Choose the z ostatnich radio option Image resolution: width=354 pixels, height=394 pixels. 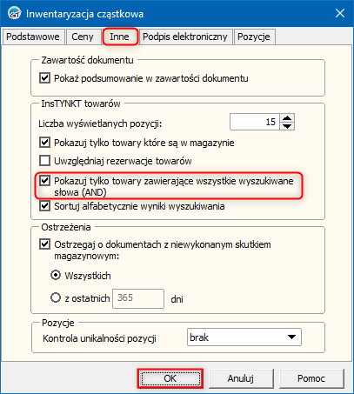pyautogui.click(x=56, y=297)
